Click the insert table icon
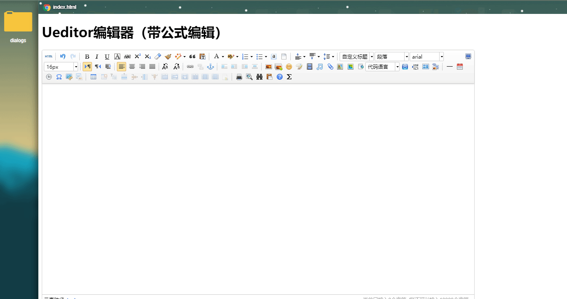Viewport: 567px width, 299px height. [93, 77]
